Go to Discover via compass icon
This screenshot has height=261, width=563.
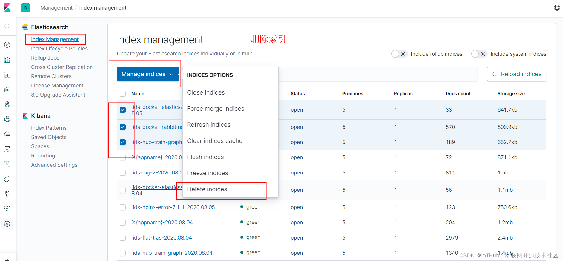pyautogui.click(x=7, y=45)
